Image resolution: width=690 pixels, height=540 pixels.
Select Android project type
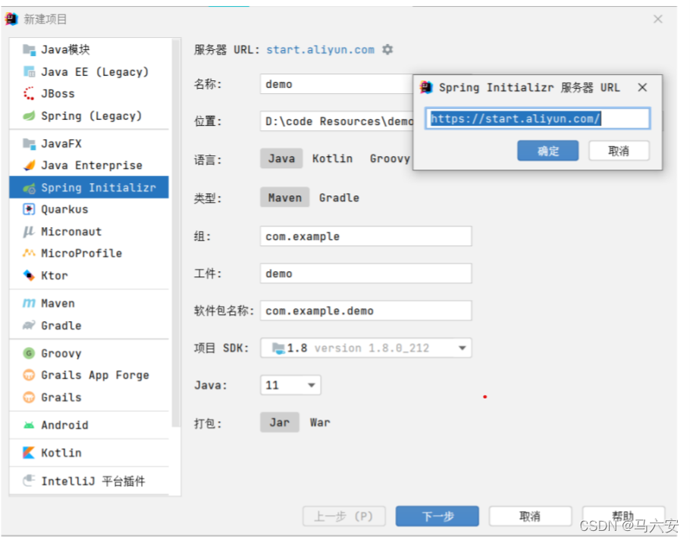[x=89, y=425]
